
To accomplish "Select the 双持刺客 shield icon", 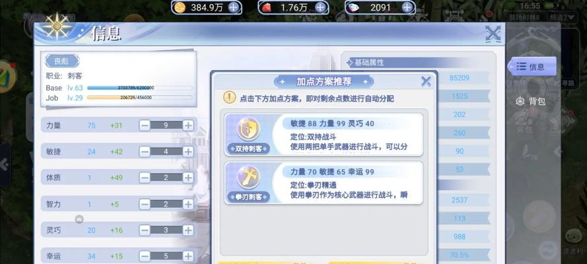I will (248, 129).
